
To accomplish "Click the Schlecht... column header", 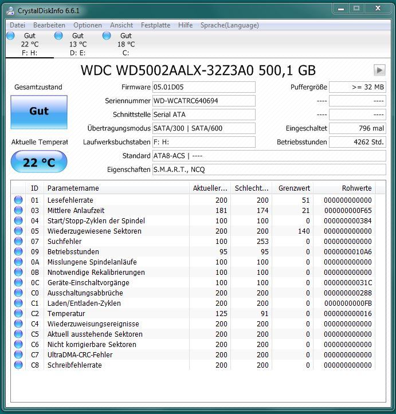I will coord(251,188).
